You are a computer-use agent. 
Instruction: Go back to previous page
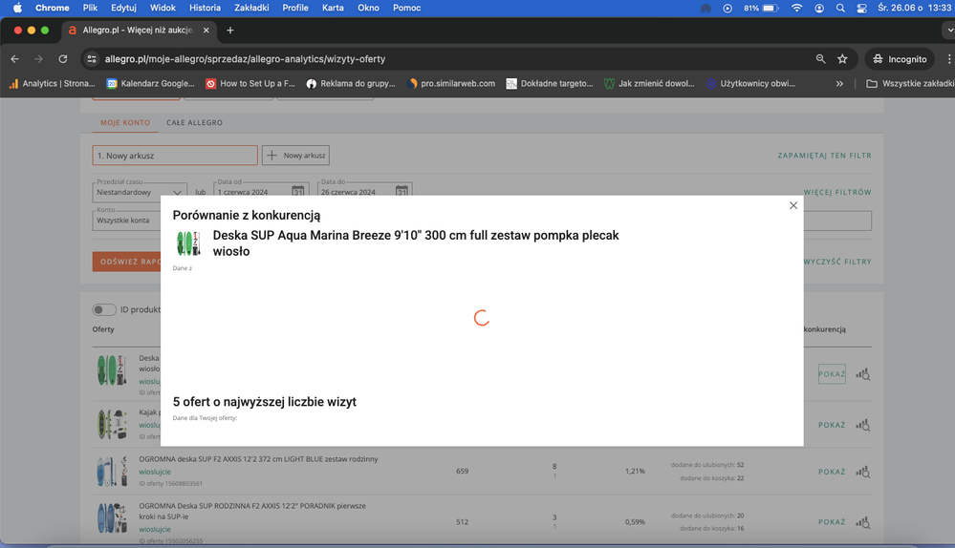click(x=15, y=59)
